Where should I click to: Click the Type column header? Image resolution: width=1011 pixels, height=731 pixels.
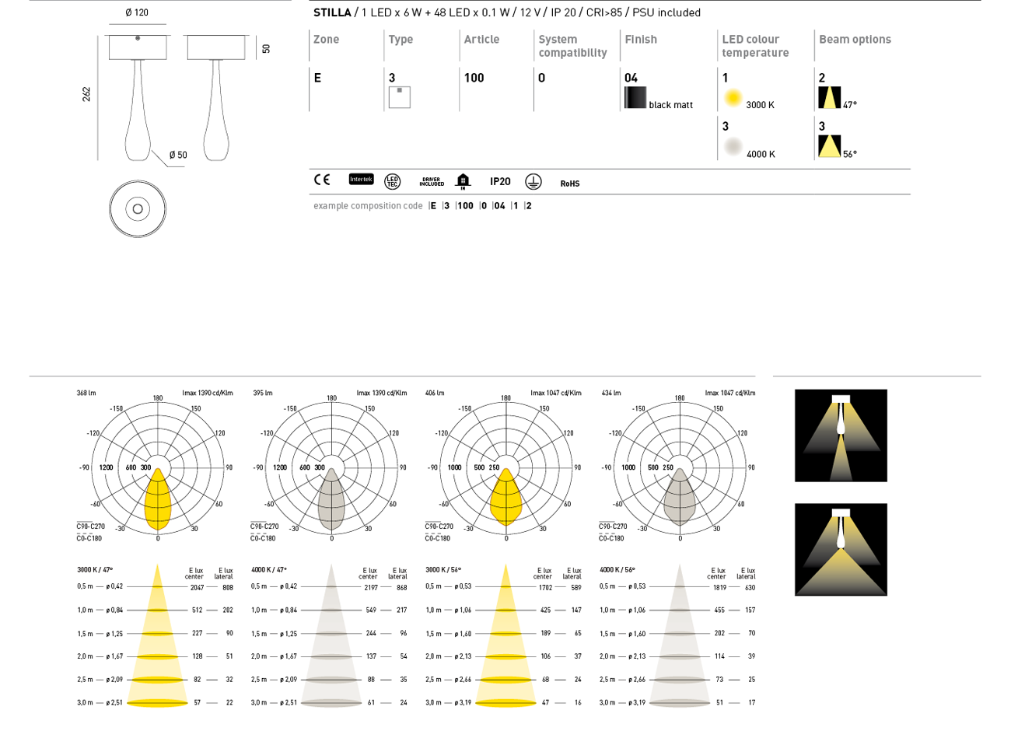401,40
